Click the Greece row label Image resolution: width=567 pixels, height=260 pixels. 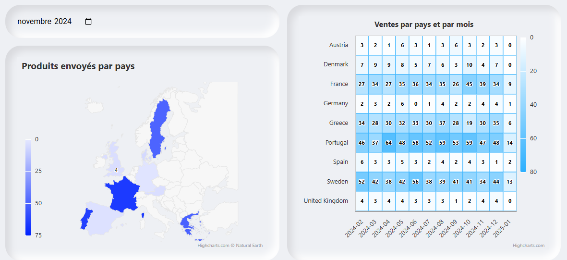[x=339, y=123]
